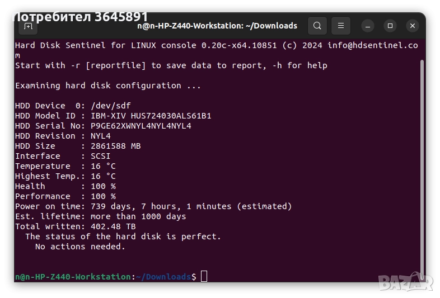
Task: Click the Health 100 % line
Action: coord(65,186)
